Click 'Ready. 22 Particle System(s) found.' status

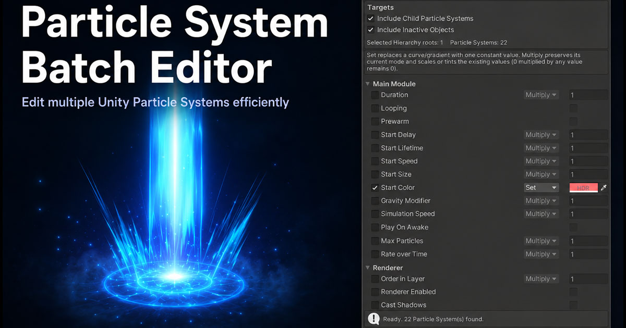[x=434, y=319]
